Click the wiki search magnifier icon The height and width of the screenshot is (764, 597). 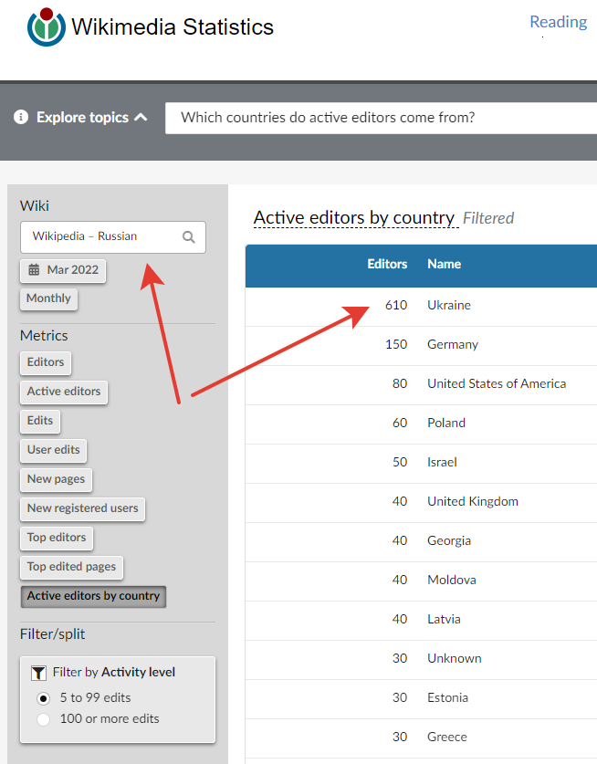tap(189, 237)
